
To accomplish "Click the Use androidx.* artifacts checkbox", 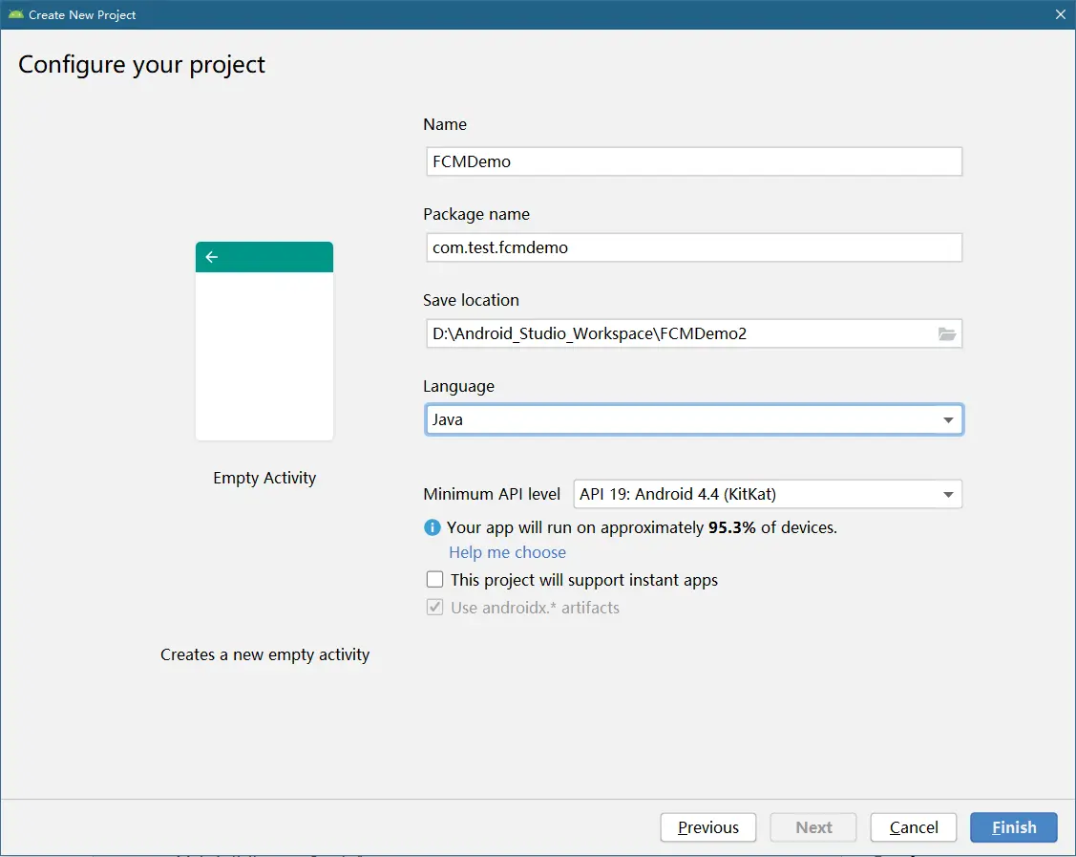I will (x=435, y=608).
